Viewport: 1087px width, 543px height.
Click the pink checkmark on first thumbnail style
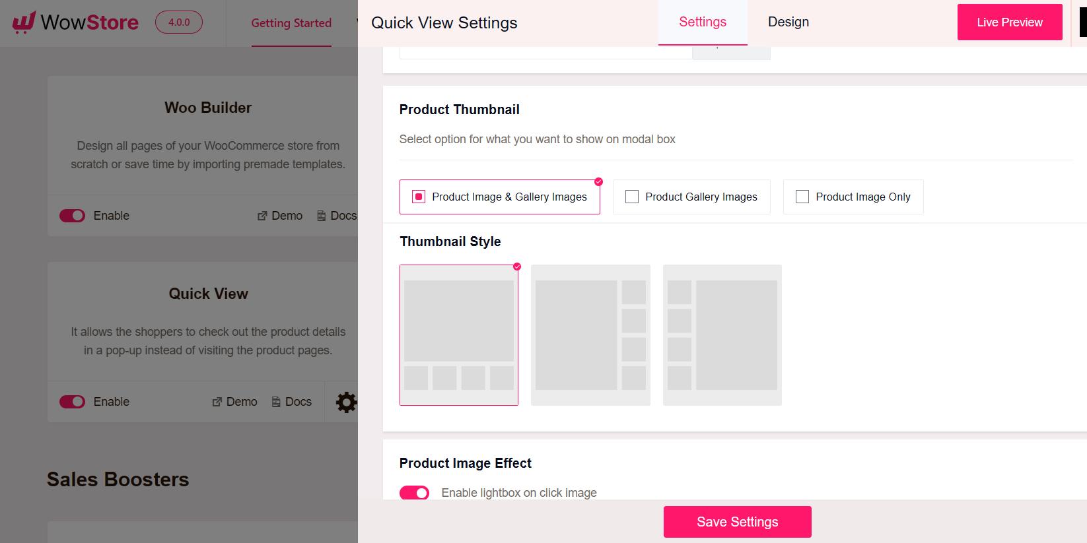click(x=517, y=267)
